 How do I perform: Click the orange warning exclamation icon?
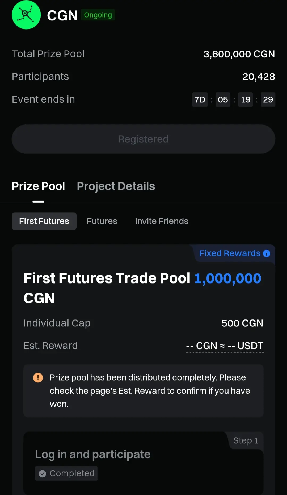point(38,377)
